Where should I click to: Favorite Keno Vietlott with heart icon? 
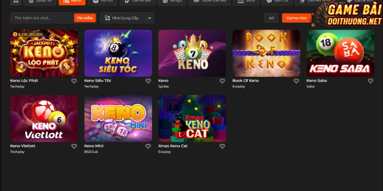click(74, 147)
